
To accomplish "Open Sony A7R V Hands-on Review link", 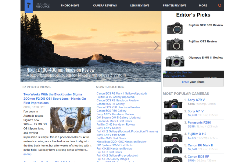I will pos(115,114).
